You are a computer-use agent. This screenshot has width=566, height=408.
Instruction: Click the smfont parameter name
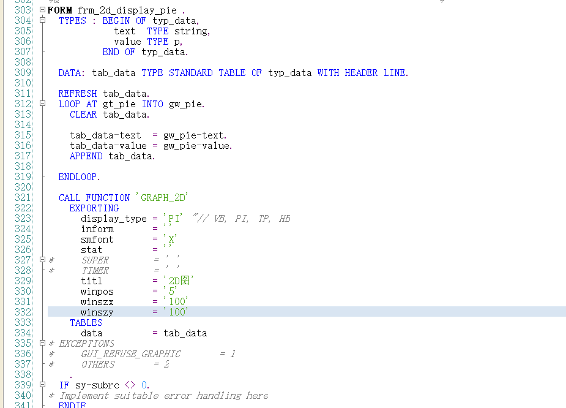(97, 240)
